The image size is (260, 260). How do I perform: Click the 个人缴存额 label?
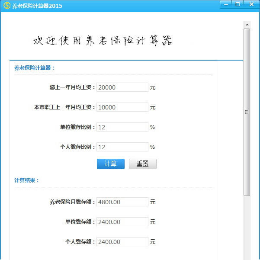tap(80, 241)
